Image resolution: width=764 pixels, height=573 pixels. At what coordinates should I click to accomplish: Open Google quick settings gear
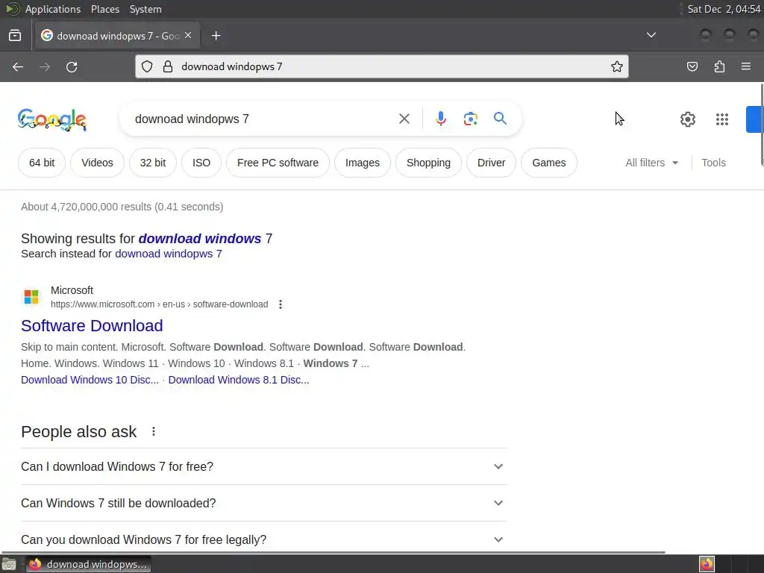click(x=687, y=119)
